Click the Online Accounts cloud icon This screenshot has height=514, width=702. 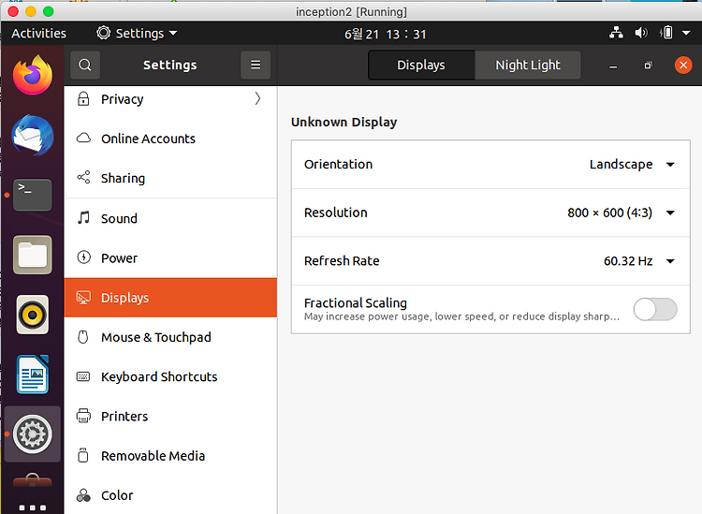83,138
